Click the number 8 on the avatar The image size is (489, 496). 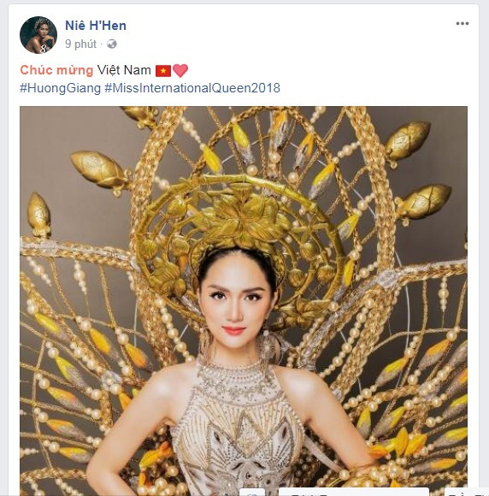[x=44, y=49]
